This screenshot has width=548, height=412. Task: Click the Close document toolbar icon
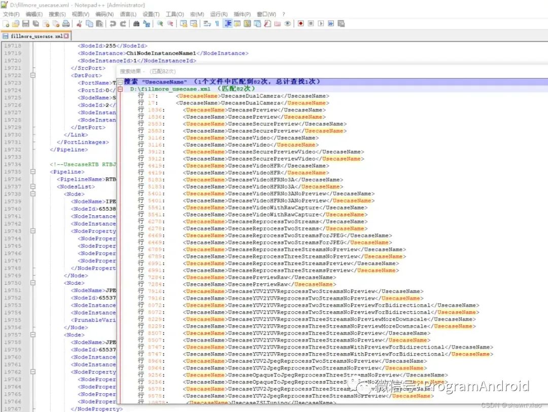[x=46, y=24]
